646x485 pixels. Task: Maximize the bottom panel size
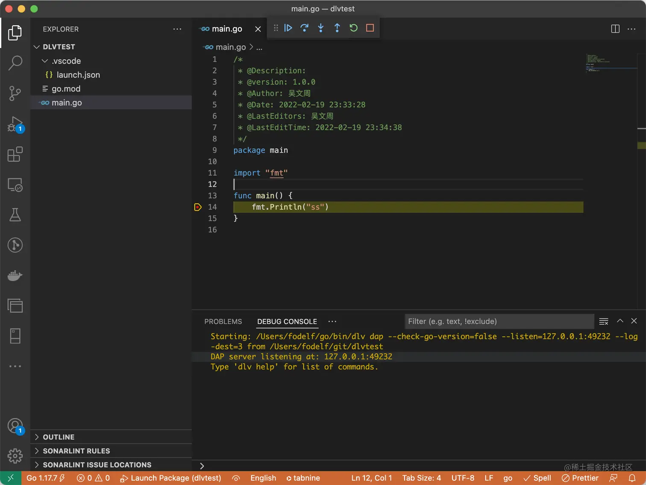(620, 321)
